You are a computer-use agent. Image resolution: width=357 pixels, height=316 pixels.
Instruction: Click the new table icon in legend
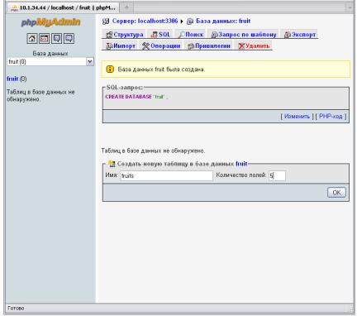click(x=112, y=164)
